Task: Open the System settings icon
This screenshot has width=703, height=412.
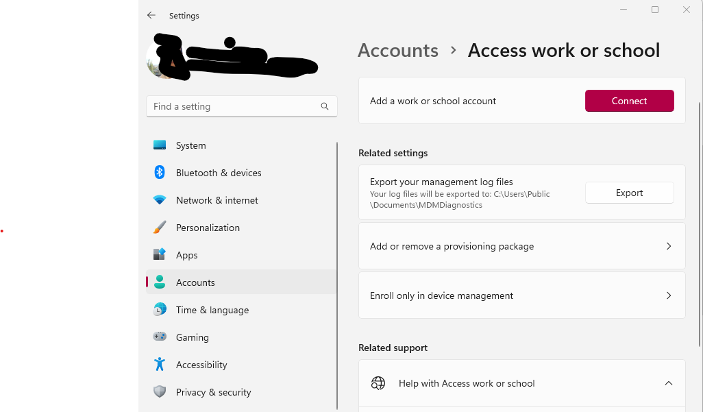Action: coord(160,145)
